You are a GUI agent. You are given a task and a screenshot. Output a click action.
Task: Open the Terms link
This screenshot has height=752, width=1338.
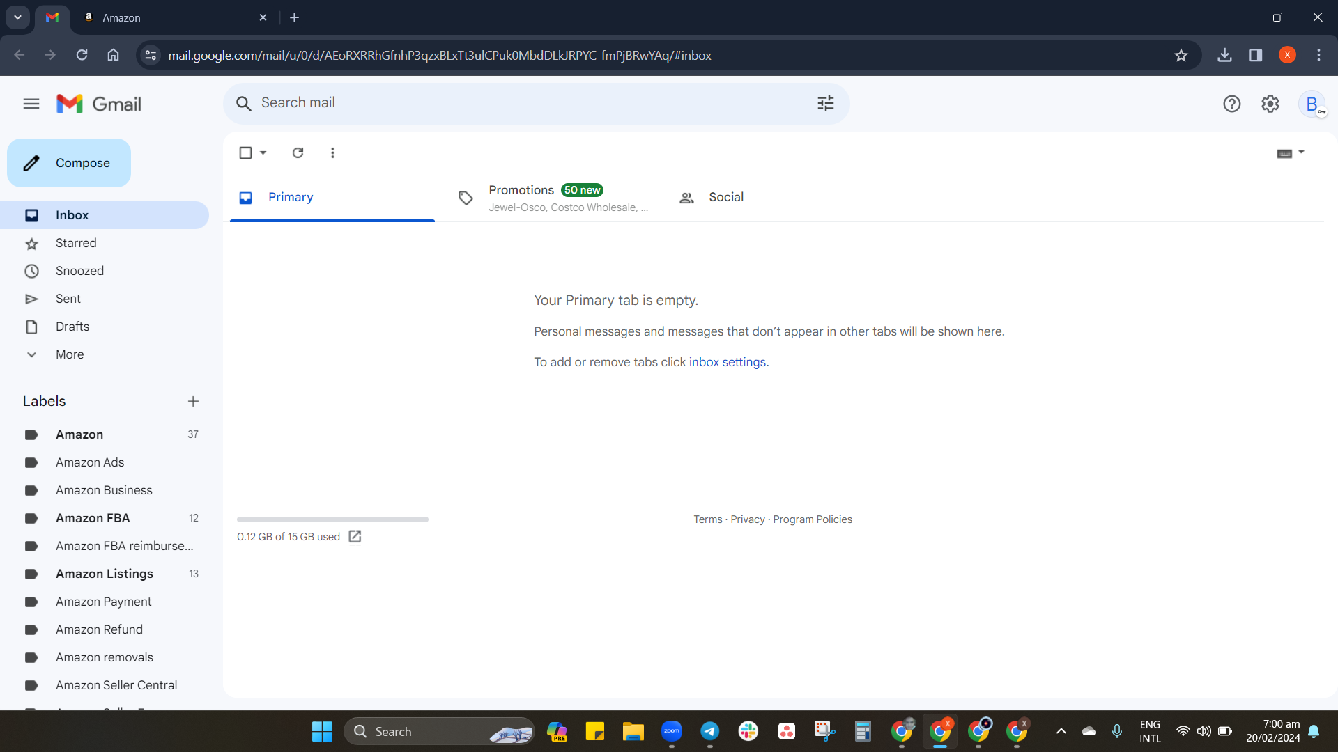(708, 519)
